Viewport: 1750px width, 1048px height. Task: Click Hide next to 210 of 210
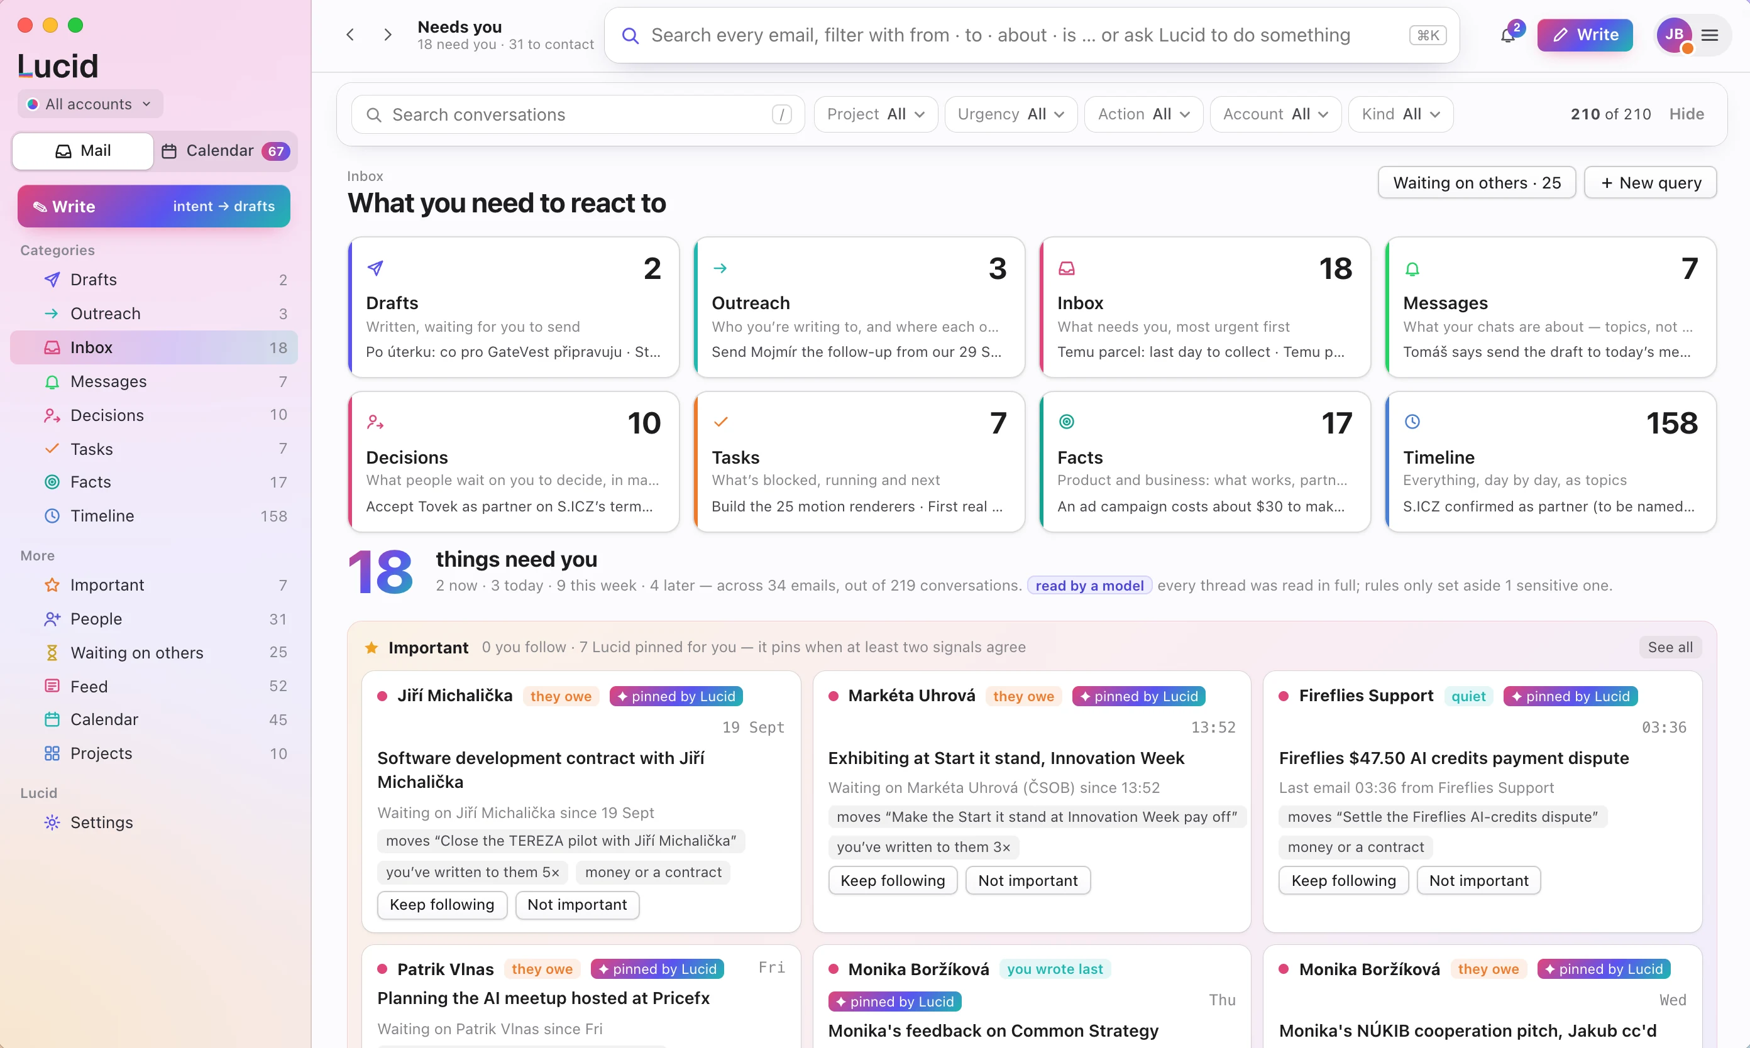1686,114
